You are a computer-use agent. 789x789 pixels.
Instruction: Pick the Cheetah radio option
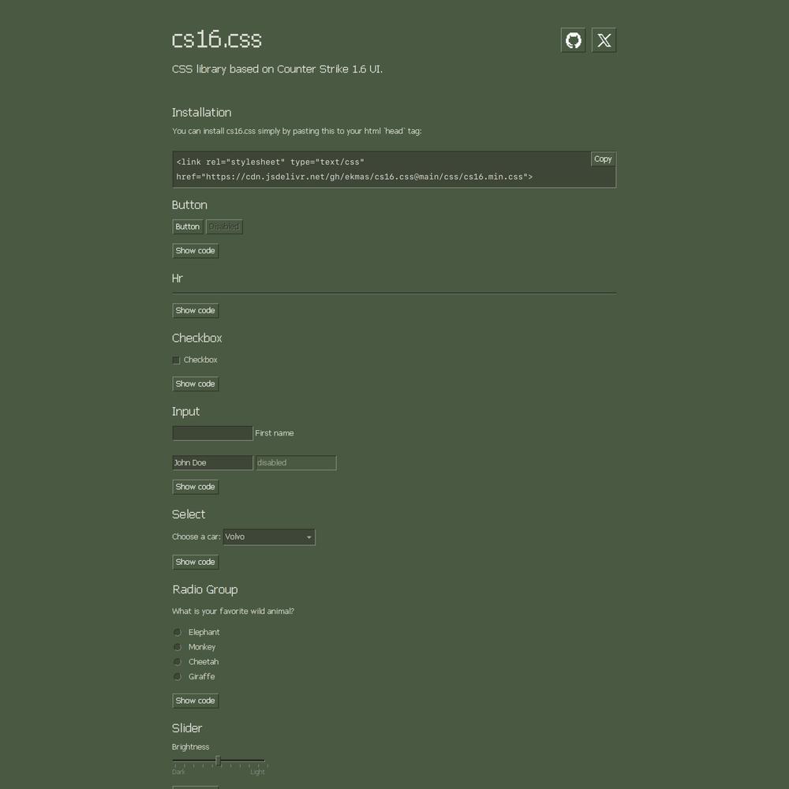tap(178, 662)
